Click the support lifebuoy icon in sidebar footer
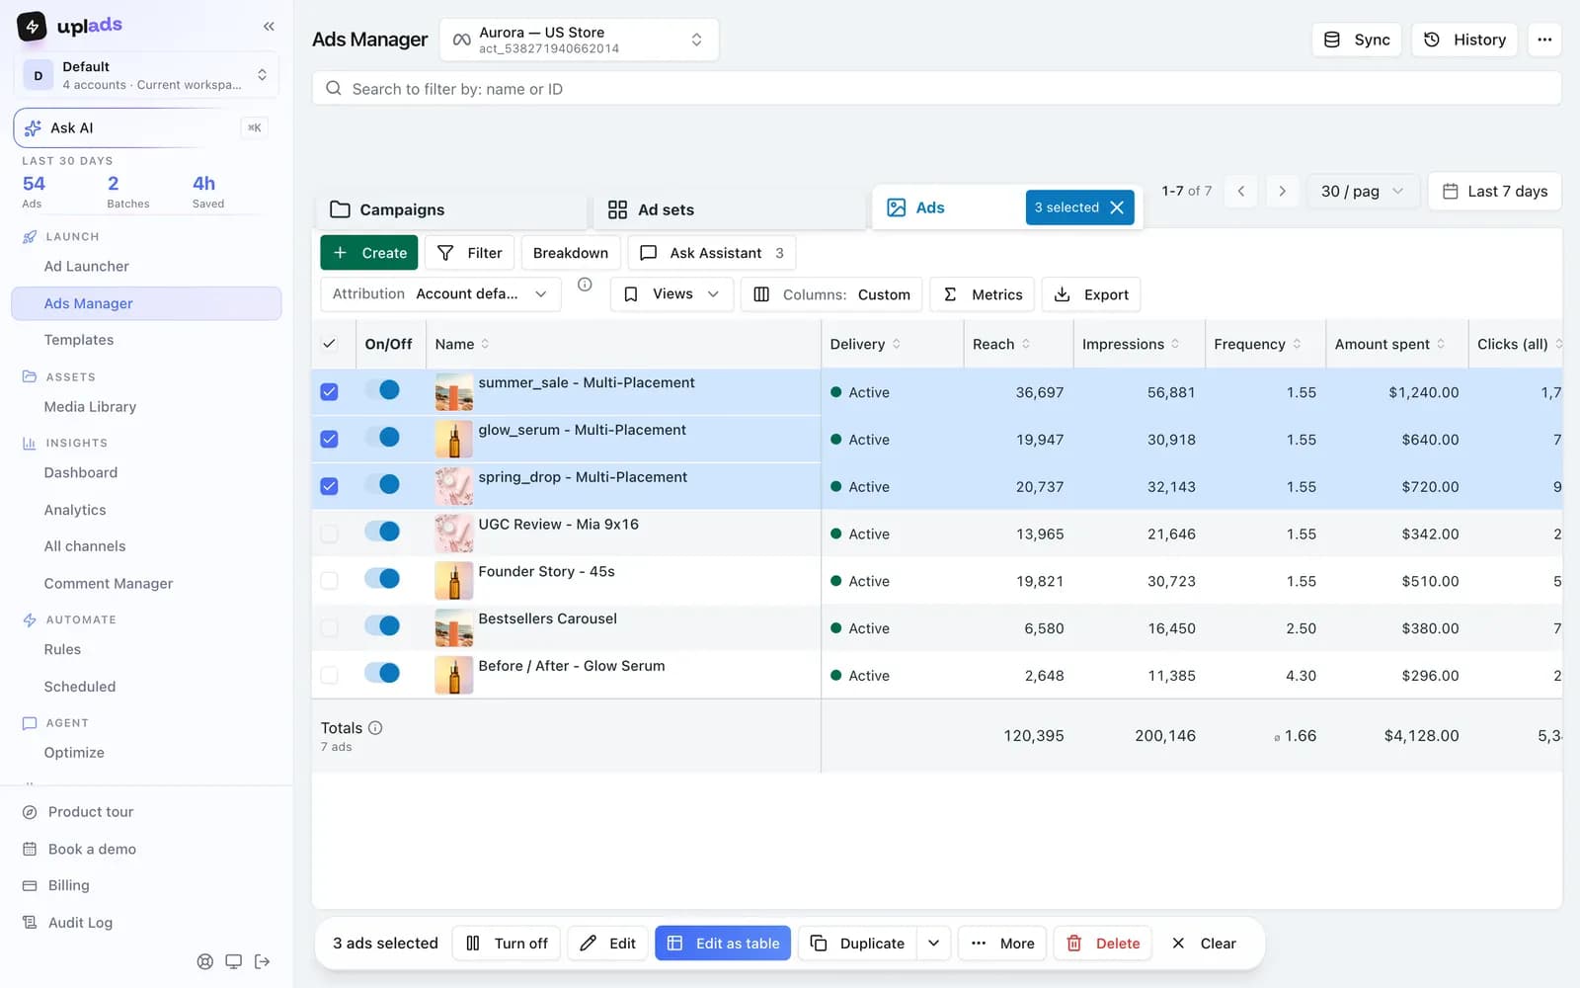 [x=204, y=961]
